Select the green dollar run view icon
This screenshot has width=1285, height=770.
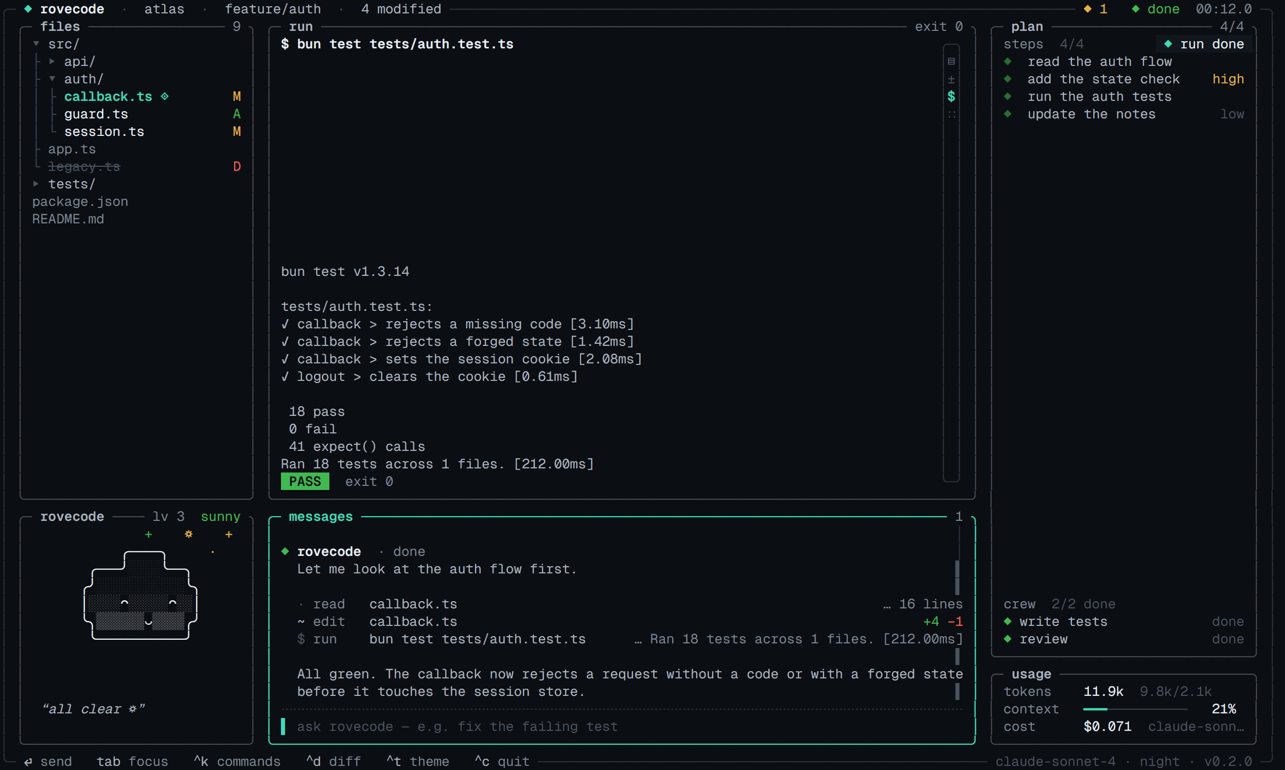point(951,96)
